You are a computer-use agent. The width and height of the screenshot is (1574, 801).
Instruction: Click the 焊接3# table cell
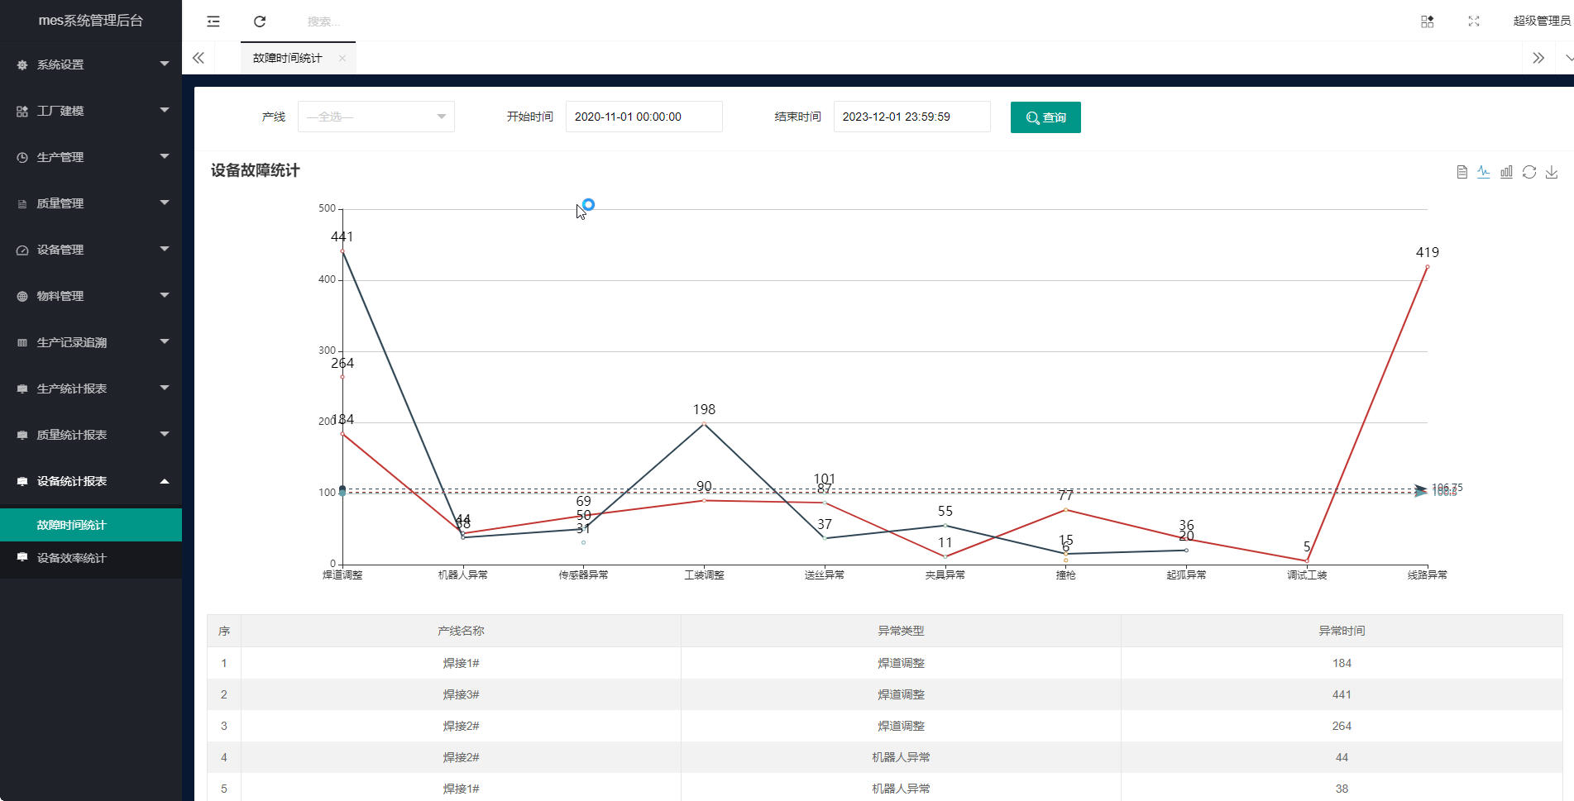pos(461,694)
